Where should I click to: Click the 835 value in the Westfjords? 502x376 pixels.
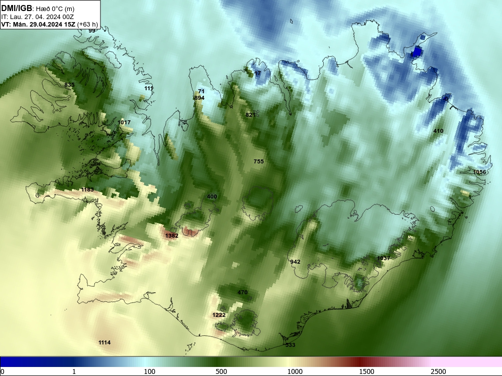coord(69,85)
